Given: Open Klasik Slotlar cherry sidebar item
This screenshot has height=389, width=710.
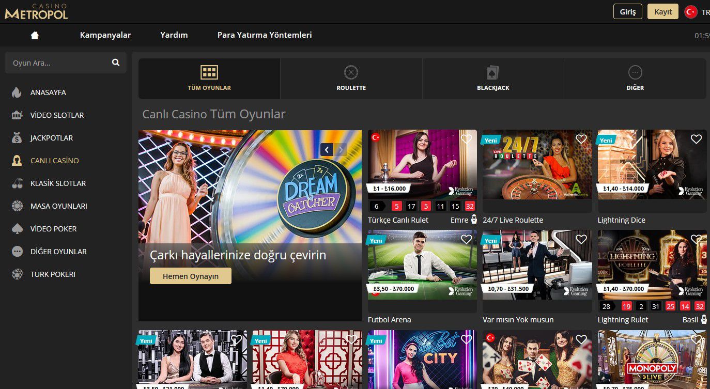Looking at the screenshot, I should click(x=58, y=183).
